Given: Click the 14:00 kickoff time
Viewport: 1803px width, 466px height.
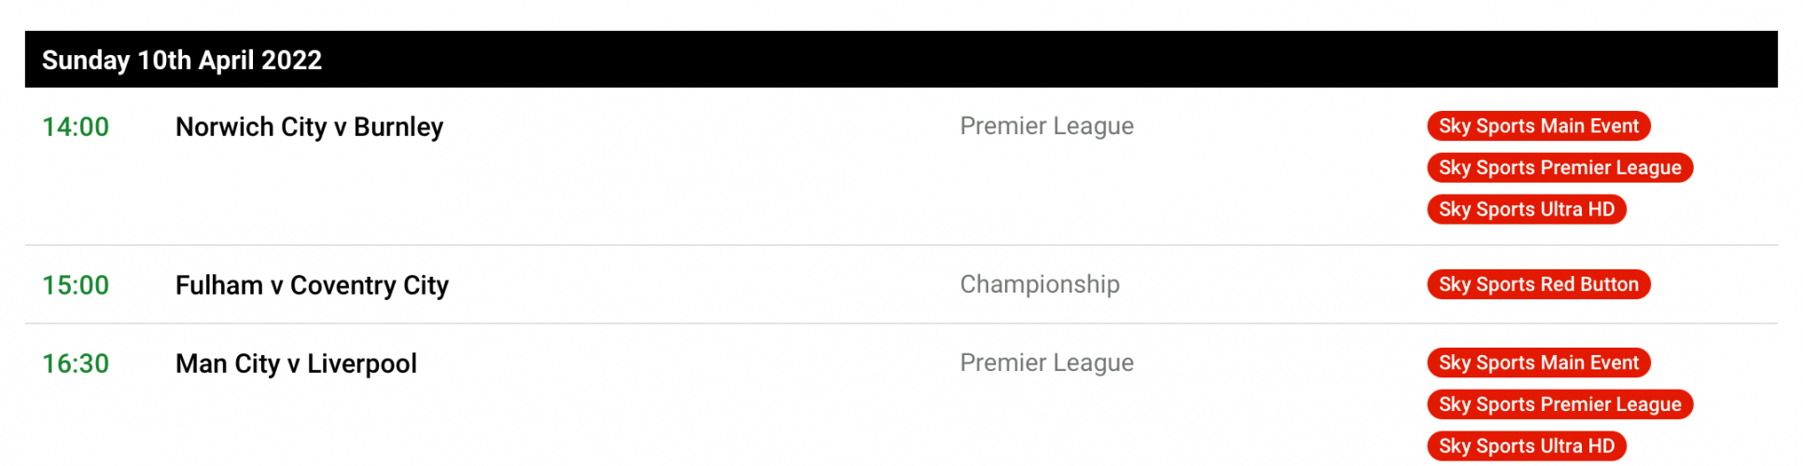Looking at the screenshot, I should click(x=76, y=127).
